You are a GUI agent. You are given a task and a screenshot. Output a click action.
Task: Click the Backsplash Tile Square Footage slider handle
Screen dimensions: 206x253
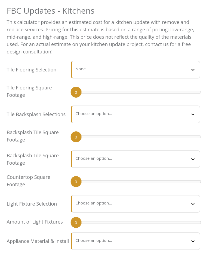[76, 137]
